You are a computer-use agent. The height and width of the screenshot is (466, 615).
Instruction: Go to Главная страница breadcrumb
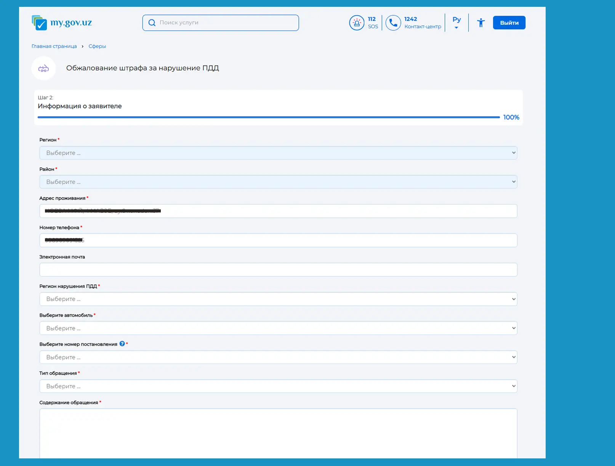(x=54, y=46)
